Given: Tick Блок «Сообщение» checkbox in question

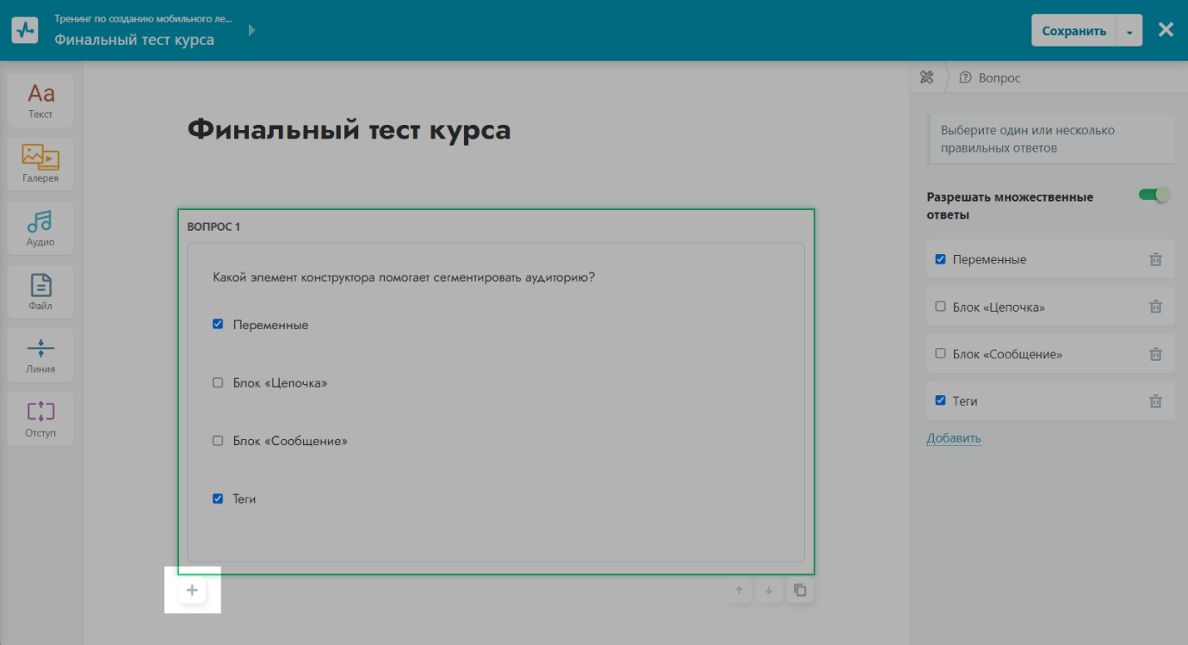Looking at the screenshot, I should [x=218, y=441].
